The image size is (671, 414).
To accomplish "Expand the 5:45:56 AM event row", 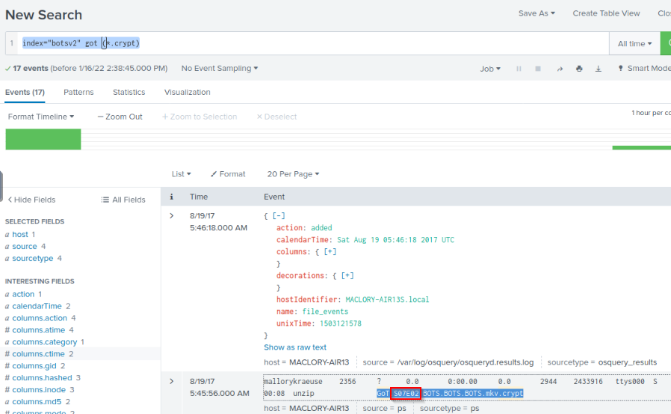I will (x=172, y=381).
